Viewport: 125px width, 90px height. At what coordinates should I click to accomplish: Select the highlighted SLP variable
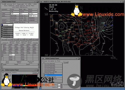(53, 75)
